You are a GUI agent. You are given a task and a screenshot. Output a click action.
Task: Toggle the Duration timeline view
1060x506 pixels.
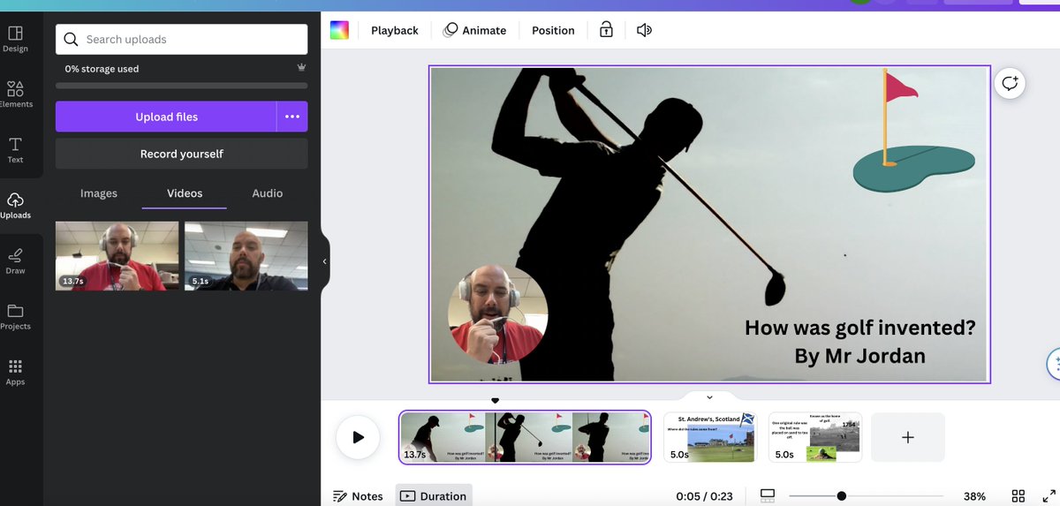[x=434, y=496]
